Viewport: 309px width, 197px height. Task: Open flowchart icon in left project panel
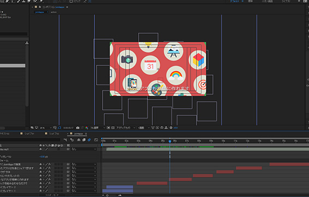tap(27, 43)
